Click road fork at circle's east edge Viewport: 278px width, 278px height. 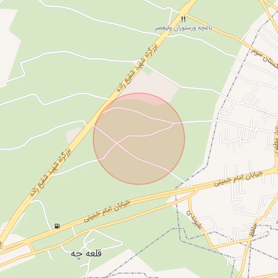173,123
